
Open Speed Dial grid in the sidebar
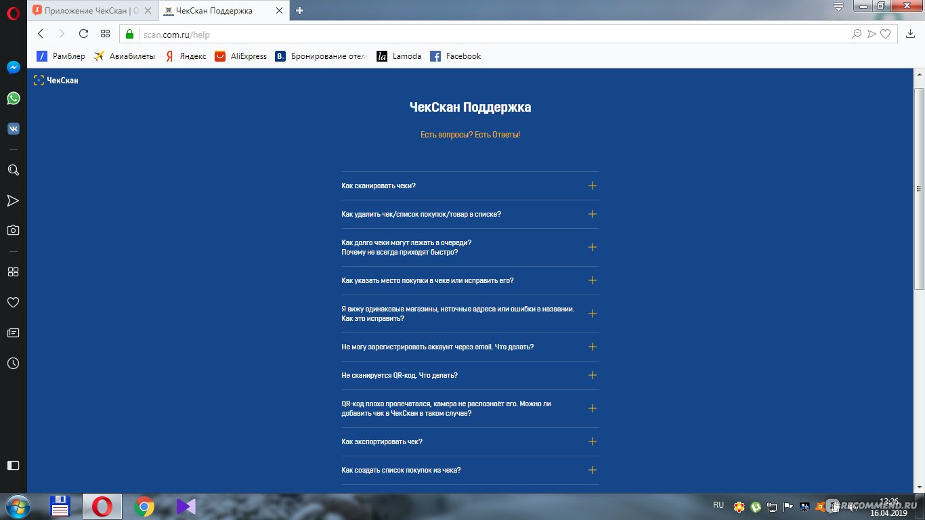pyautogui.click(x=13, y=272)
